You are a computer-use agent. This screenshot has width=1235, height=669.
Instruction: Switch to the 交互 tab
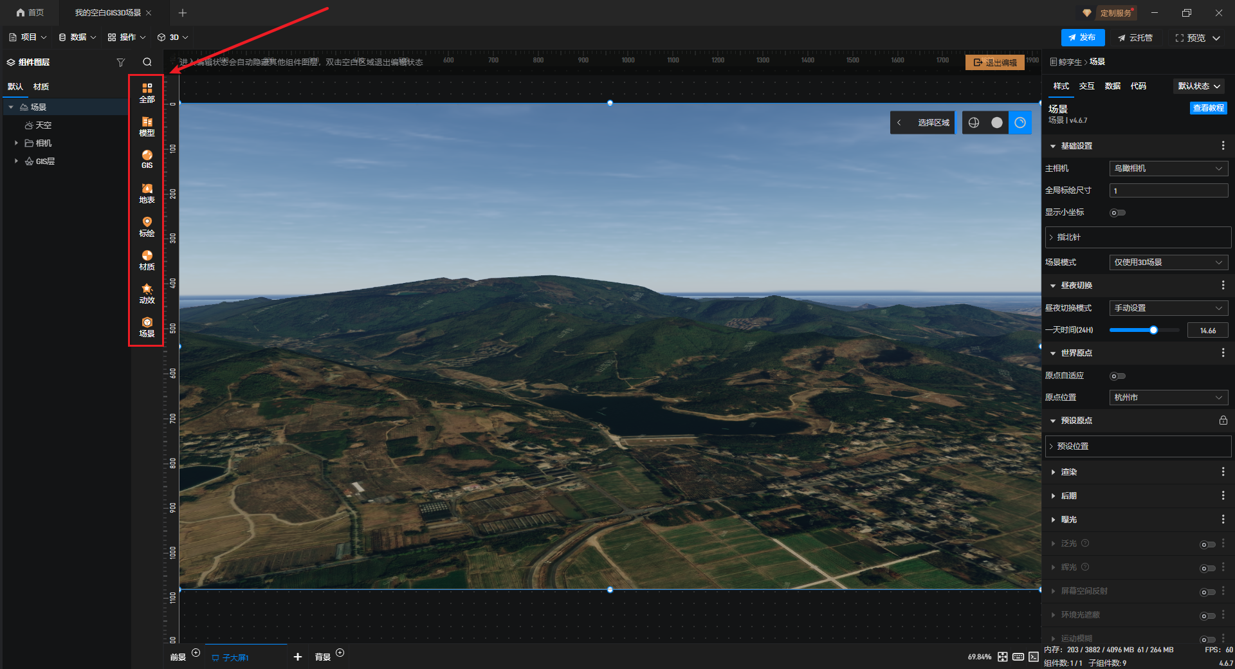point(1086,86)
